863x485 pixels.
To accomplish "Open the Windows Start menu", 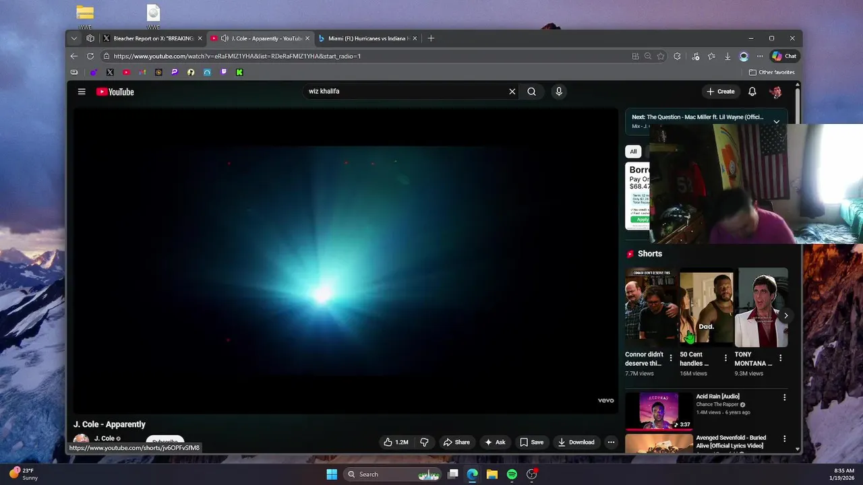I will tap(332, 474).
